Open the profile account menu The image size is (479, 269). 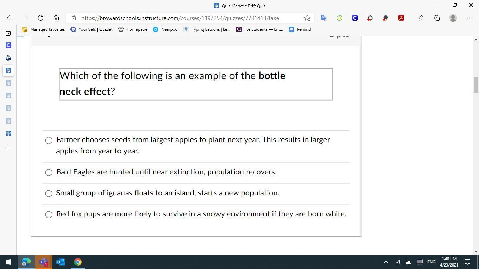point(453,18)
